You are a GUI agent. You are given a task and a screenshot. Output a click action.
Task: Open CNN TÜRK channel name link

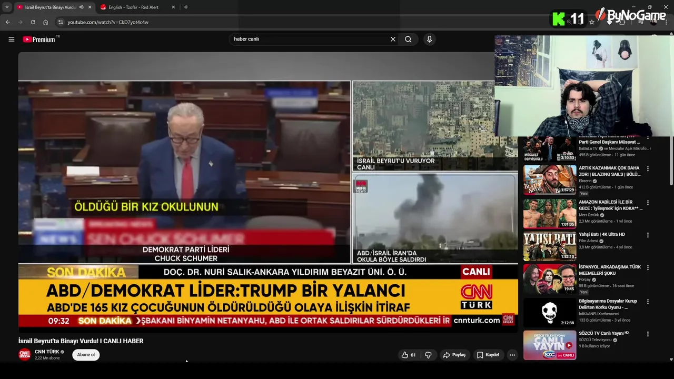coord(47,352)
